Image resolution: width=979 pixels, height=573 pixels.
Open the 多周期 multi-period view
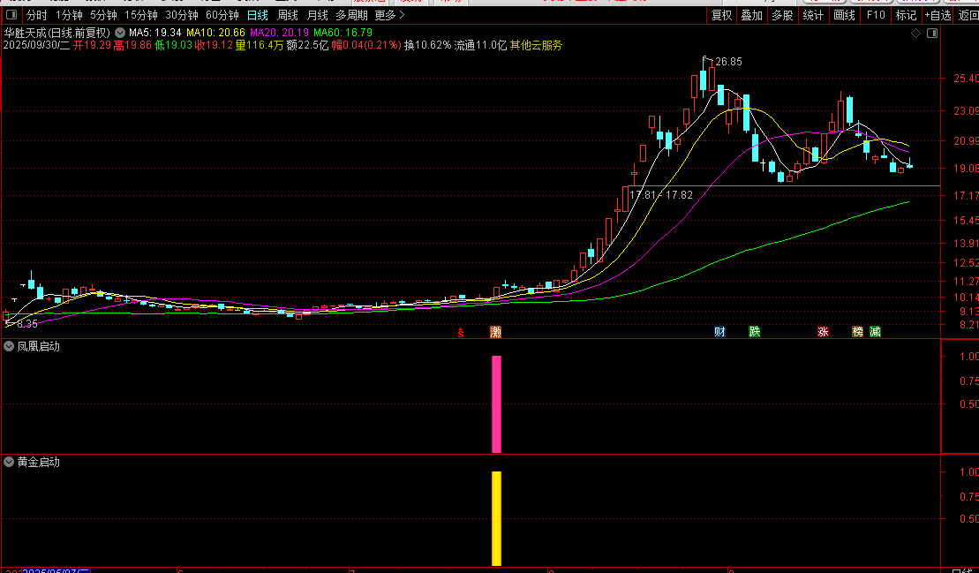pos(351,15)
